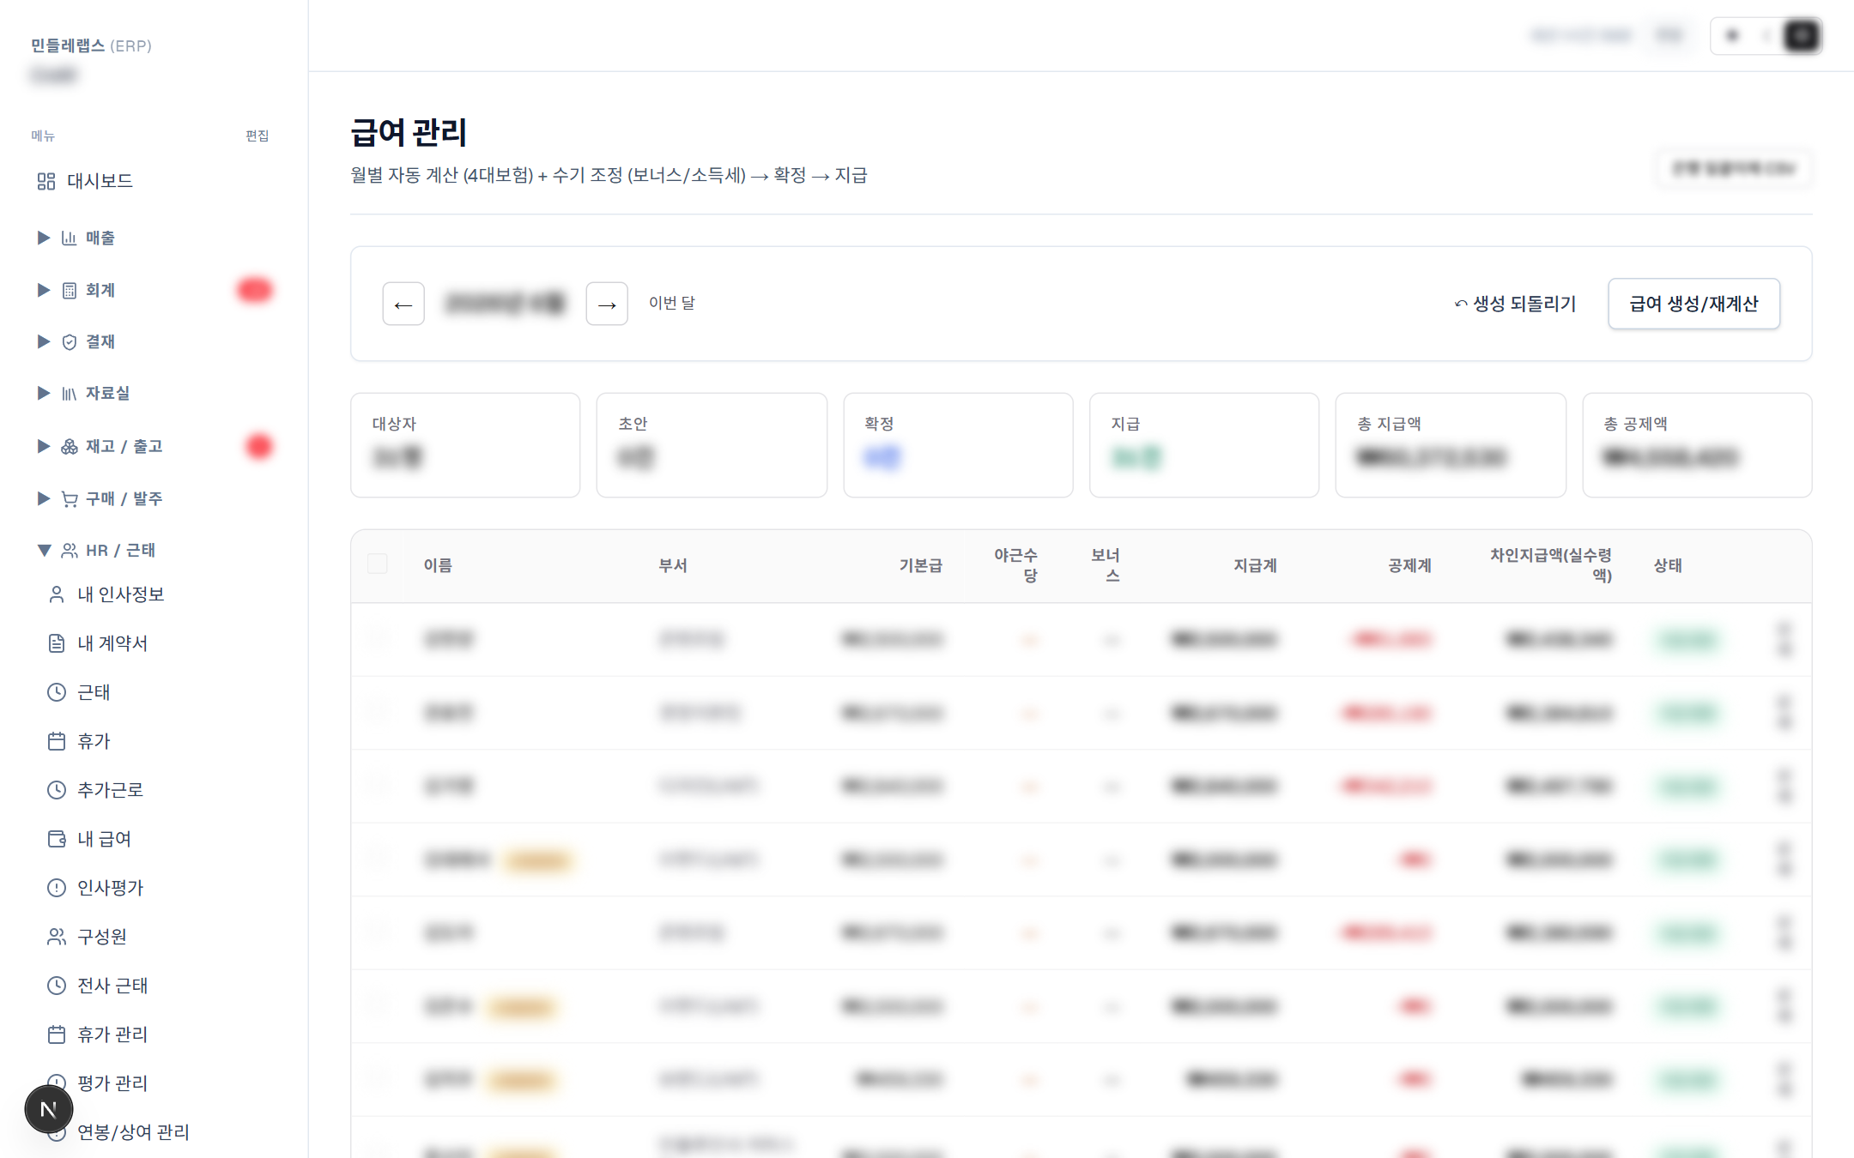
Task: Click the 확정 summary card
Action: (958, 445)
